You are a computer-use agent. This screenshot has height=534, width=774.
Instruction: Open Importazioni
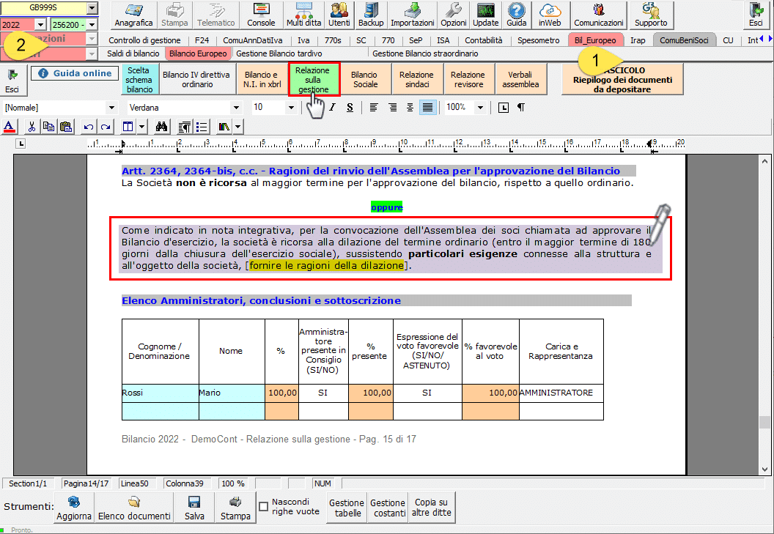412,15
